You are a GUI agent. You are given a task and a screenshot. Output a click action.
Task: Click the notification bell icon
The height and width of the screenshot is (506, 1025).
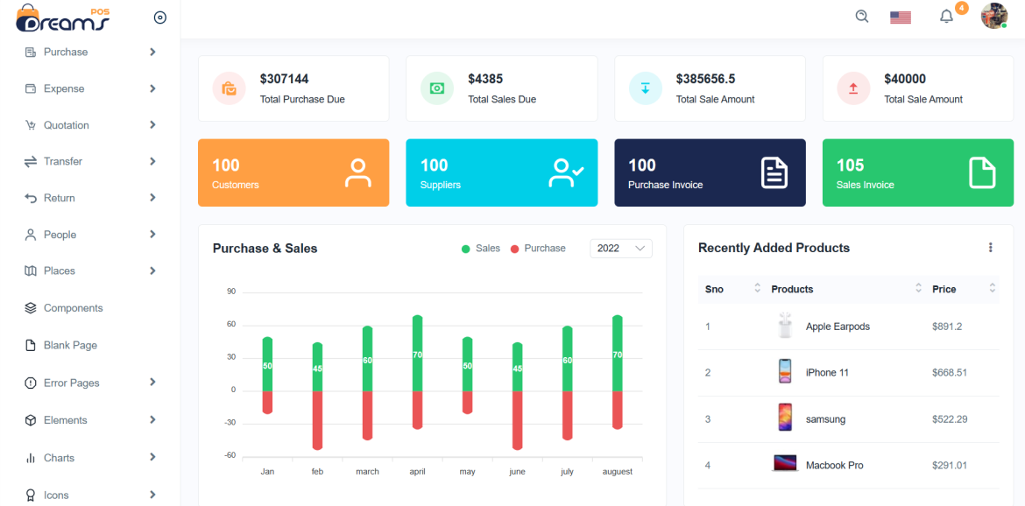point(946,16)
